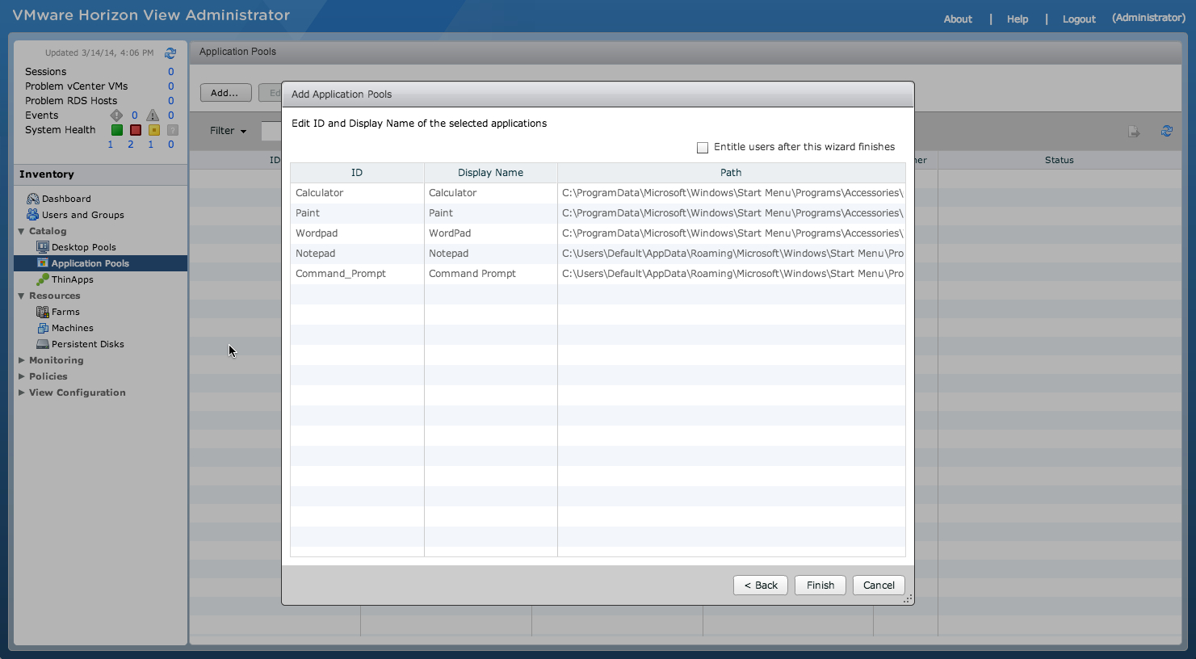Click the refresh icon in the Application Pools toolbar
The image size is (1196, 659).
pos(1166,130)
